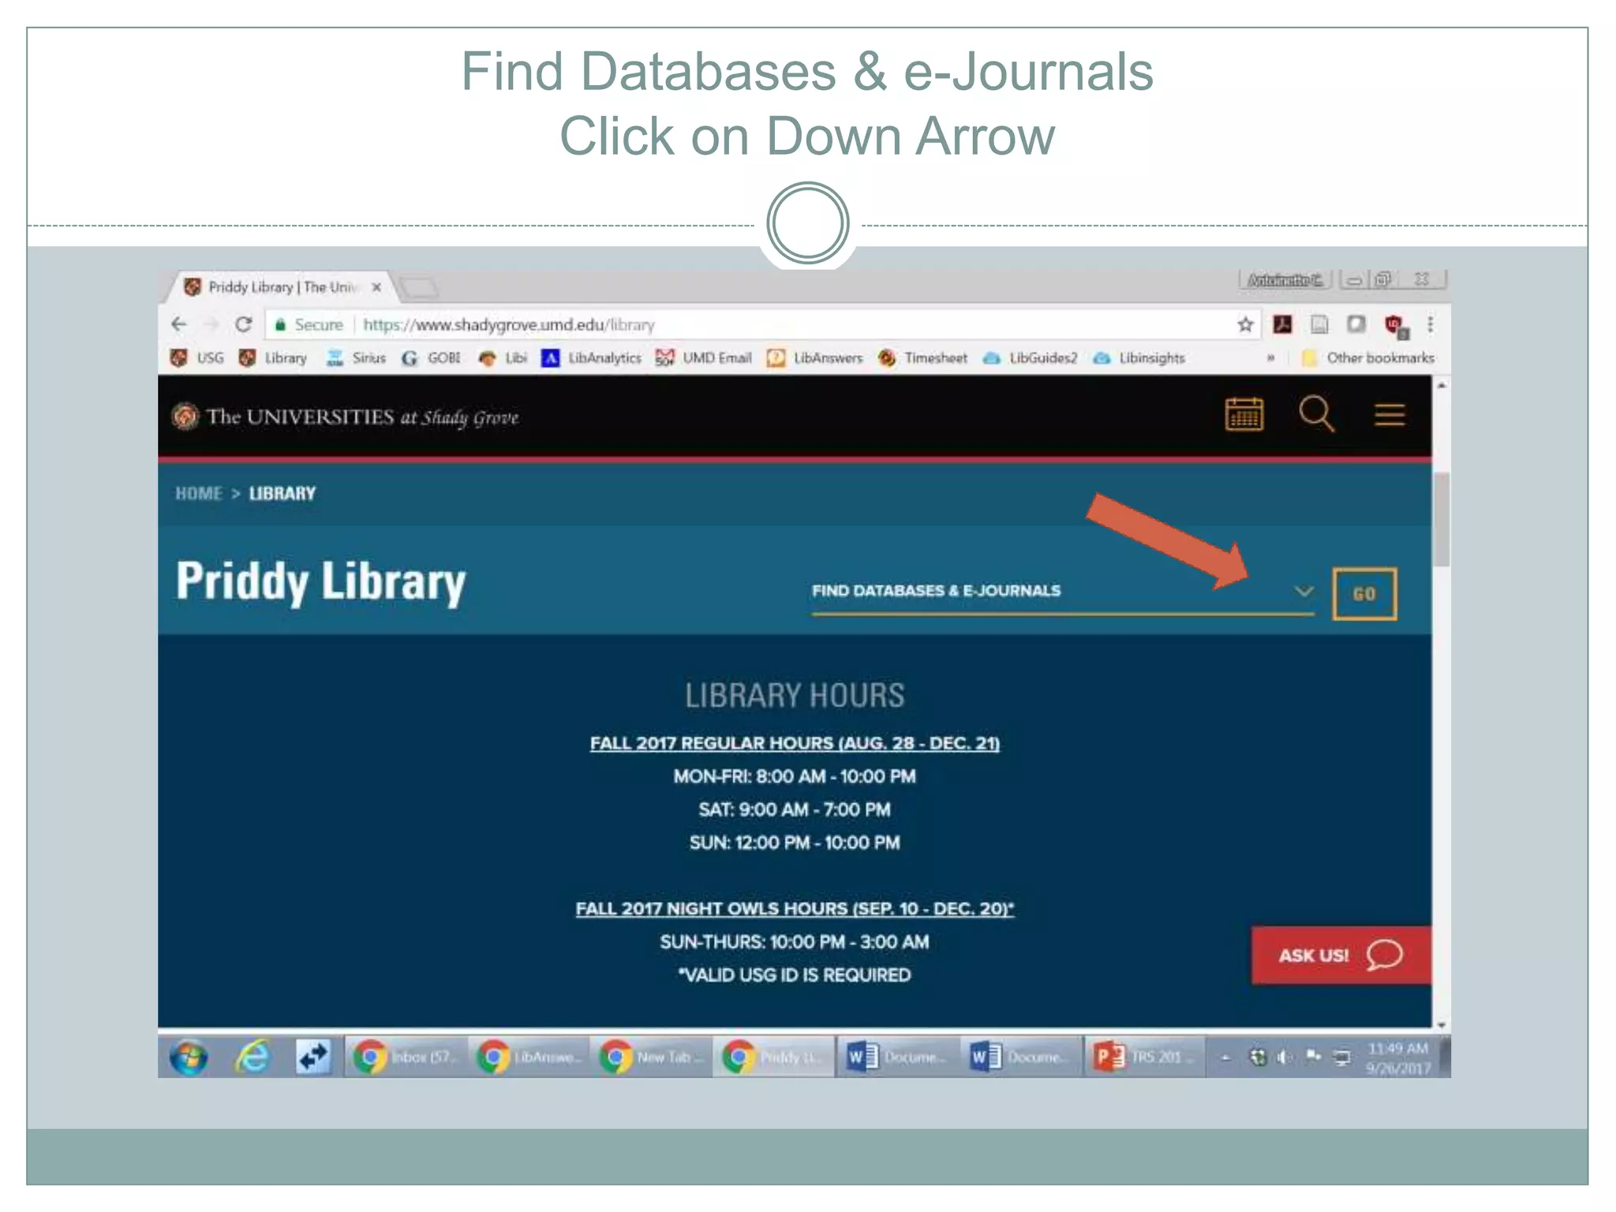The width and height of the screenshot is (1616, 1212).
Task: Show more bookmarks with double chevron
Action: [x=1270, y=358]
